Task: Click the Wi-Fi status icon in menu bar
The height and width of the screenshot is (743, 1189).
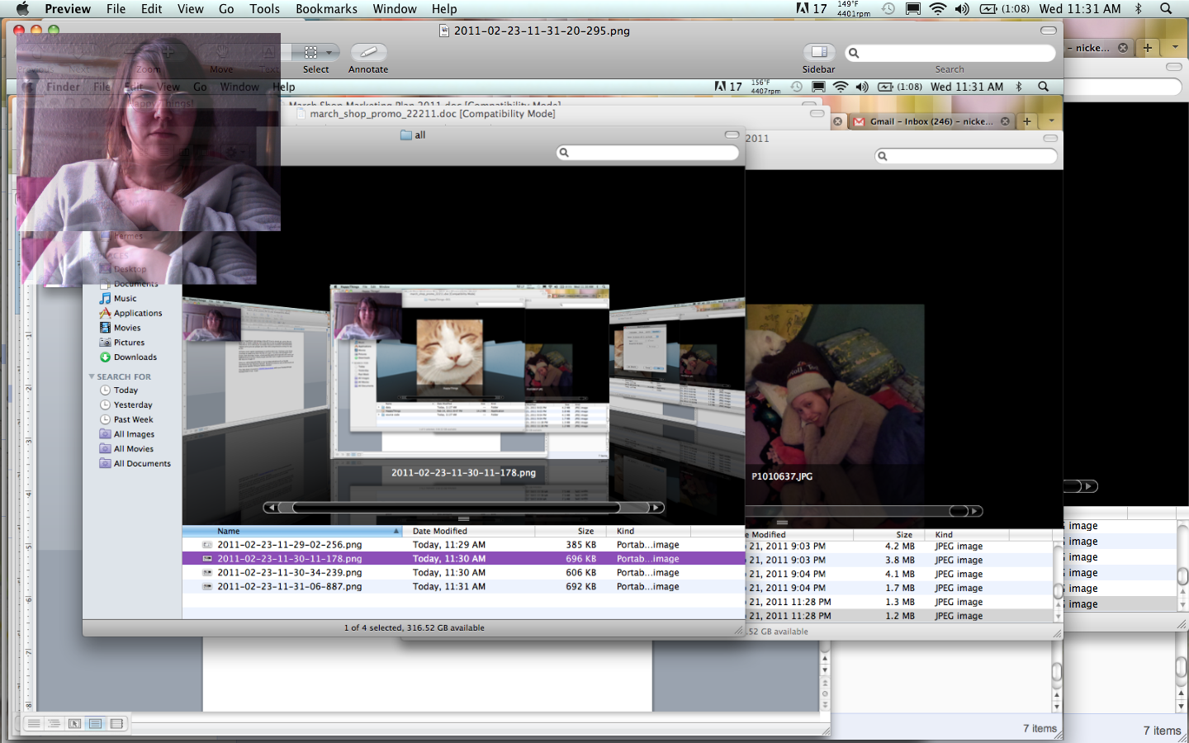Action: [937, 9]
